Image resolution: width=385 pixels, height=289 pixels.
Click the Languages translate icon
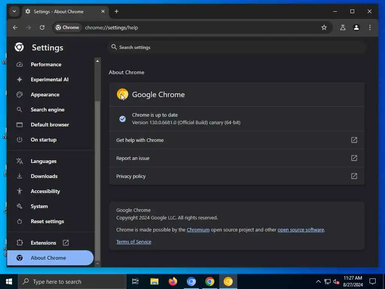20,161
